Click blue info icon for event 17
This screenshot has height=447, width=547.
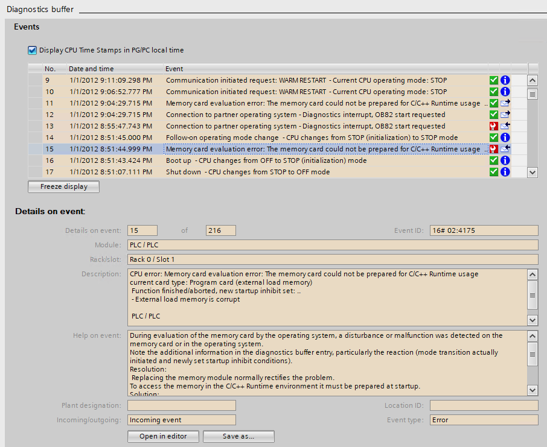point(505,172)
